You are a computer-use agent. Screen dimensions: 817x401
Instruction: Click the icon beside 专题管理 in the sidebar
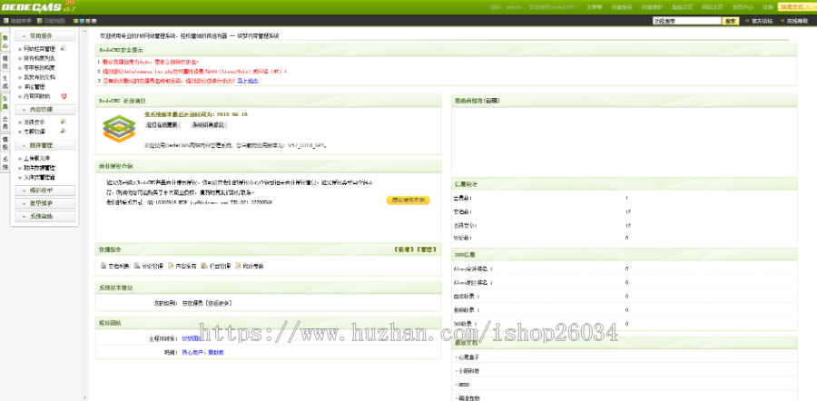[x=63, y=131]
